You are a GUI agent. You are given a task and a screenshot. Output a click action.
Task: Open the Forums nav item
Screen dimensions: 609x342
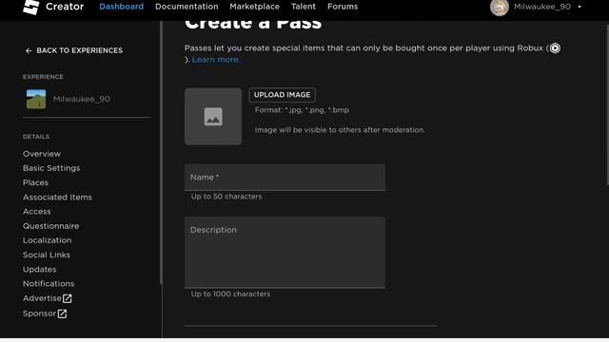[x=343, y=7]
